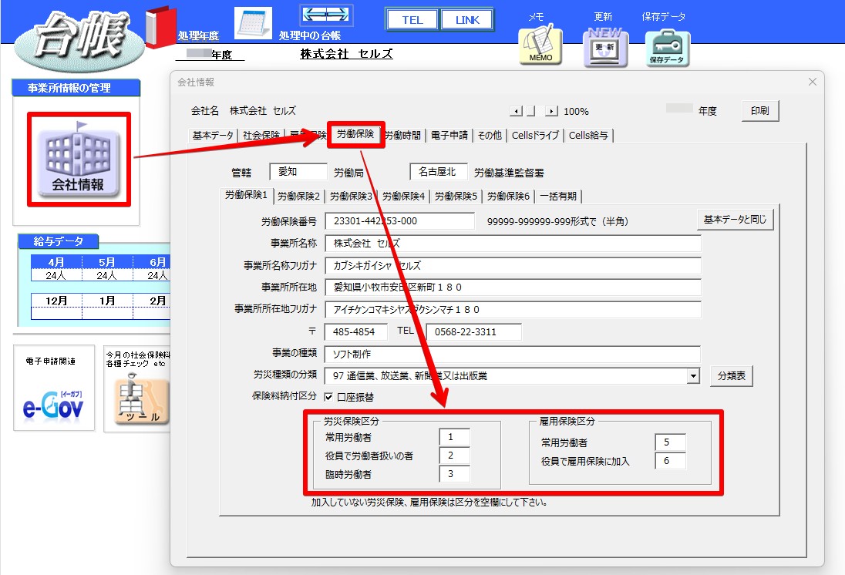Click the 事業所所在地フリガナ field
845x575 pixels.
pyautogui.click(x=513, y=310)
